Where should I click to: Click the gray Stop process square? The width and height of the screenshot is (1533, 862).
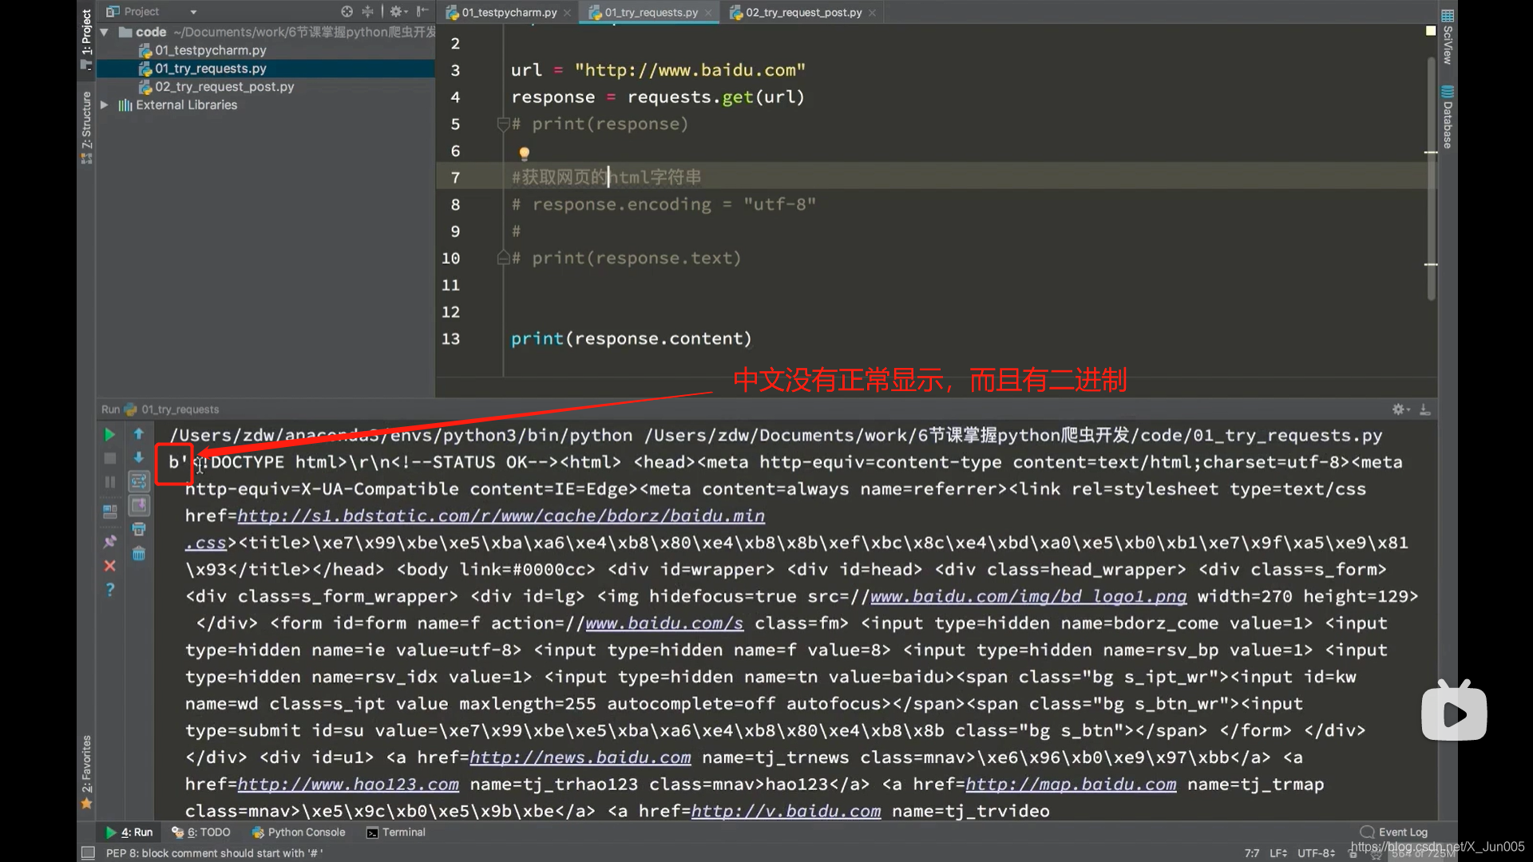coord(109,458)
